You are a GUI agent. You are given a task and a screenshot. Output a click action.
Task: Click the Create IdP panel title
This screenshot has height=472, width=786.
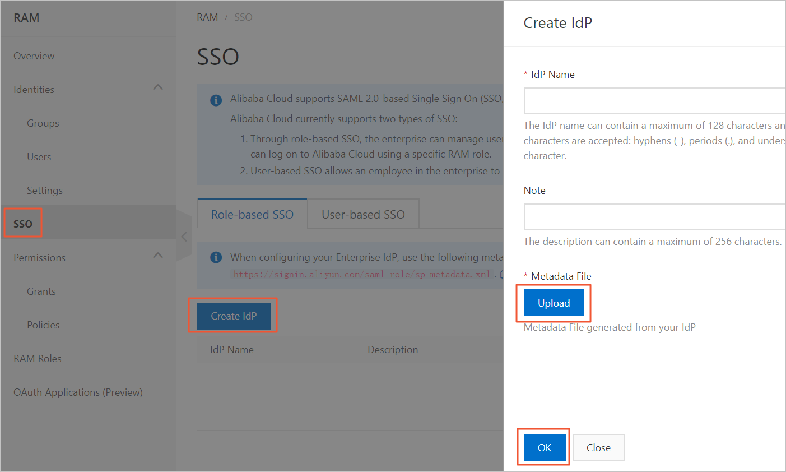pyautogui.click(x=557, y=23)
